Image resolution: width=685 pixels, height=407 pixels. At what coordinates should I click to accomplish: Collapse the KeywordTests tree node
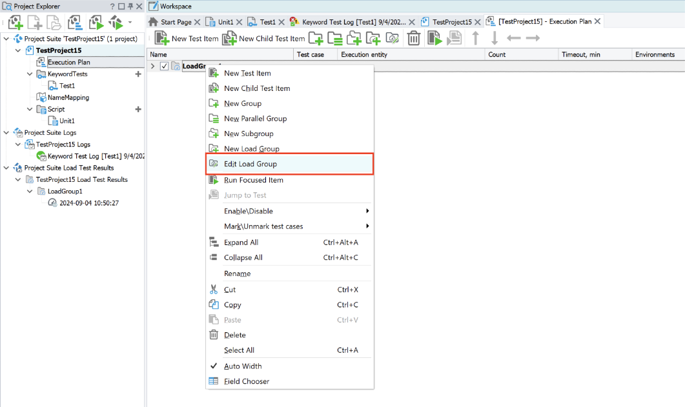coord(30,74)
